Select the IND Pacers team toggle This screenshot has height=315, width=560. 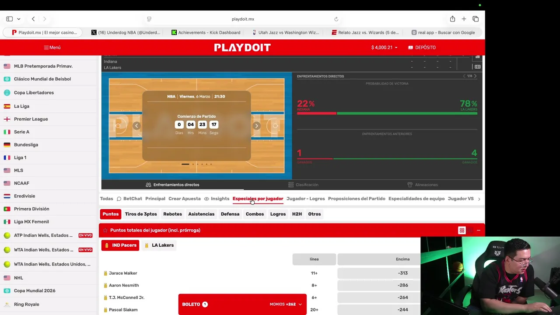[x=120, y=245]
